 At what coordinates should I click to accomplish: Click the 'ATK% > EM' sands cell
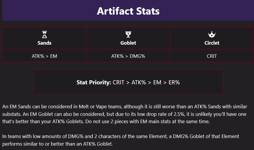pos(45,56)
